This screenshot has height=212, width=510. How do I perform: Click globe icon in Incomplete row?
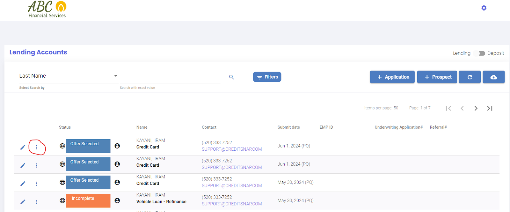tap(62, 201)
